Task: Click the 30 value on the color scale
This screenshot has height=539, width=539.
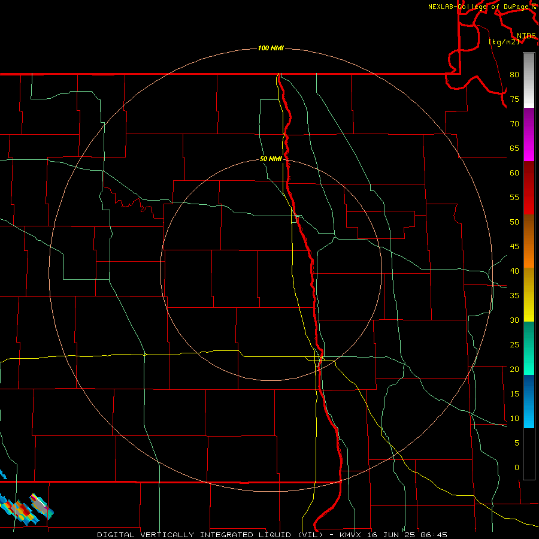Action: click(x=514, y=320)
